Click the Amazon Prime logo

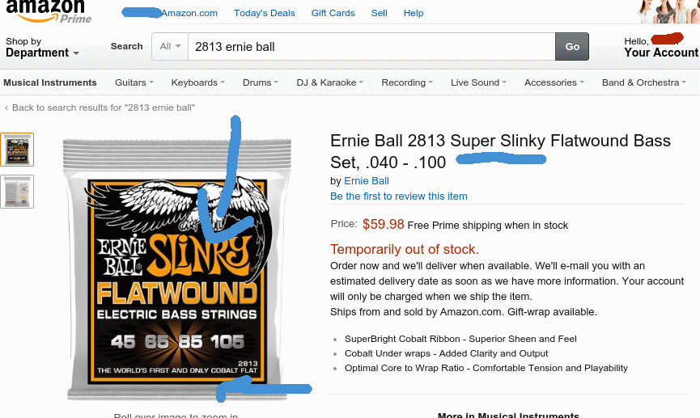coord(49,12)
